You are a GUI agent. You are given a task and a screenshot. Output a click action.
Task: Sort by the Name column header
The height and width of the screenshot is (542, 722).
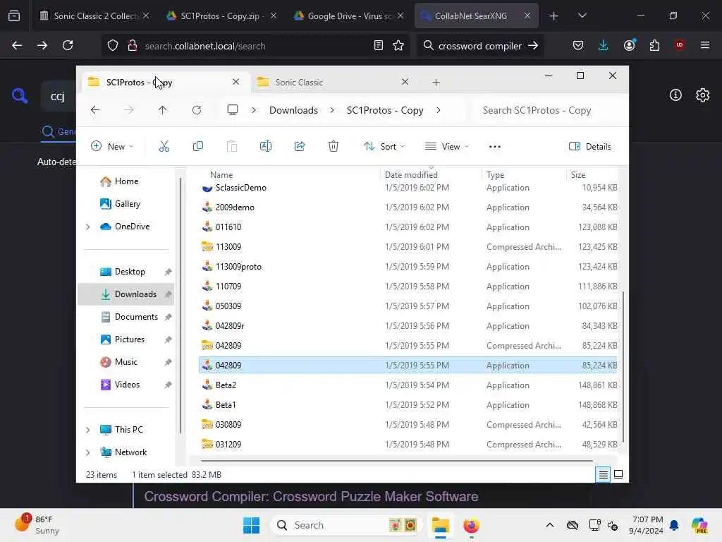click(x=221, y=175)
